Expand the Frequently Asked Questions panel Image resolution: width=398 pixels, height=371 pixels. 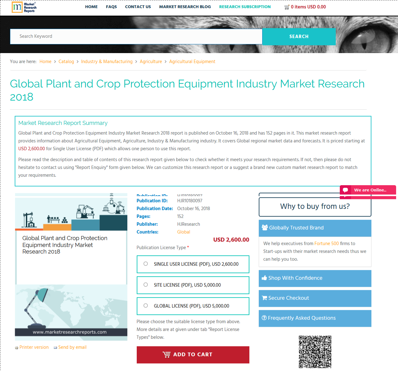point(315,318)
